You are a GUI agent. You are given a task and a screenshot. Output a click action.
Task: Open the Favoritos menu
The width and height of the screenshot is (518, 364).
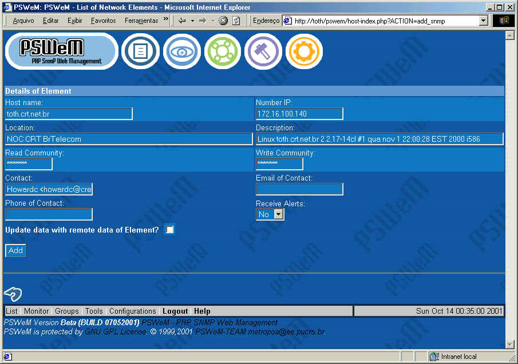pos(103,21)
